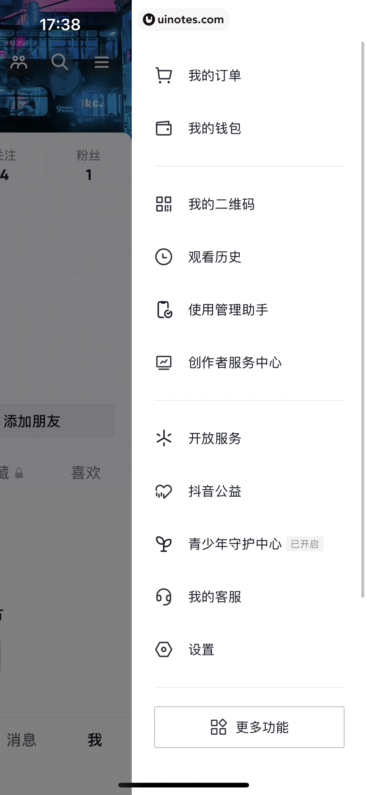Open 青少年守护中心 showing 已开启 status
This screenshot has width=367, height=795.
point(235,544)
